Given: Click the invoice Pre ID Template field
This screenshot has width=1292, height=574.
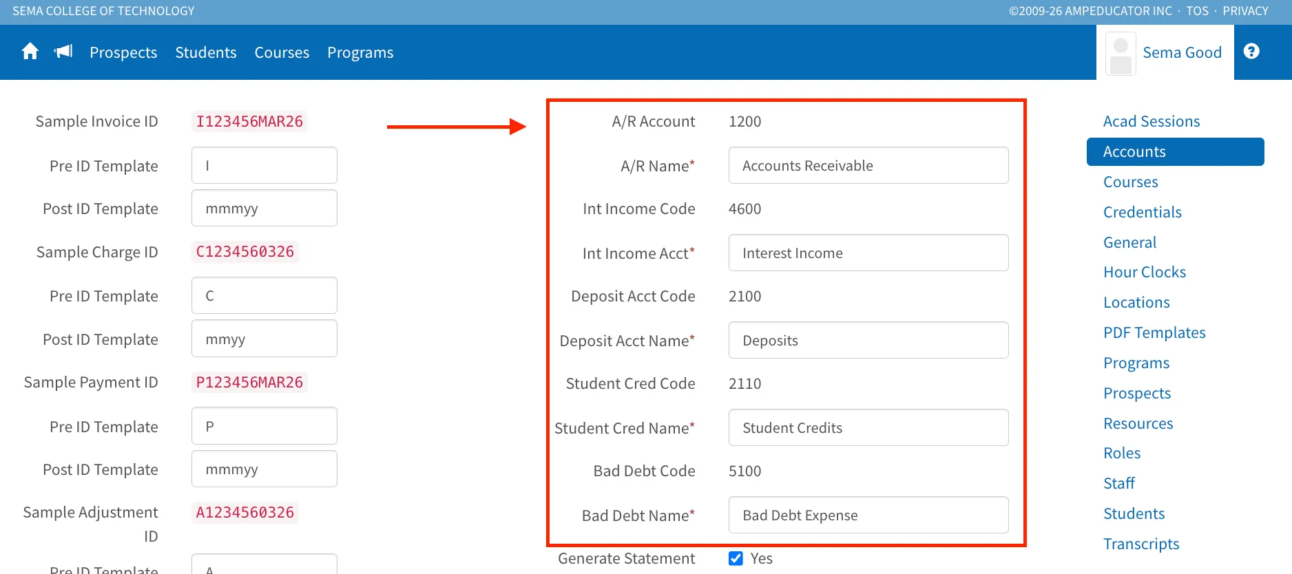Looking at the screenshot, I should coord(264,165).
